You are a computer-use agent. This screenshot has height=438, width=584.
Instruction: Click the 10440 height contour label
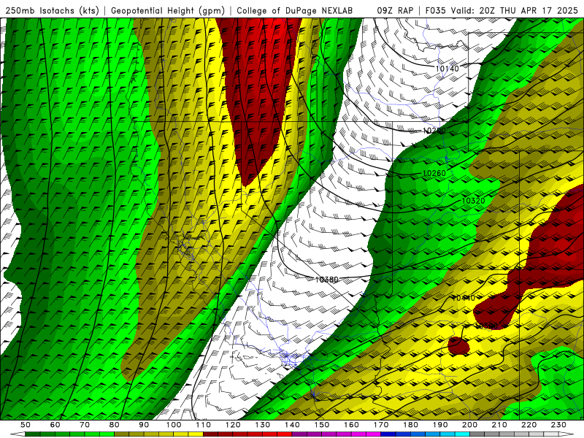click(x=464, y=298)
